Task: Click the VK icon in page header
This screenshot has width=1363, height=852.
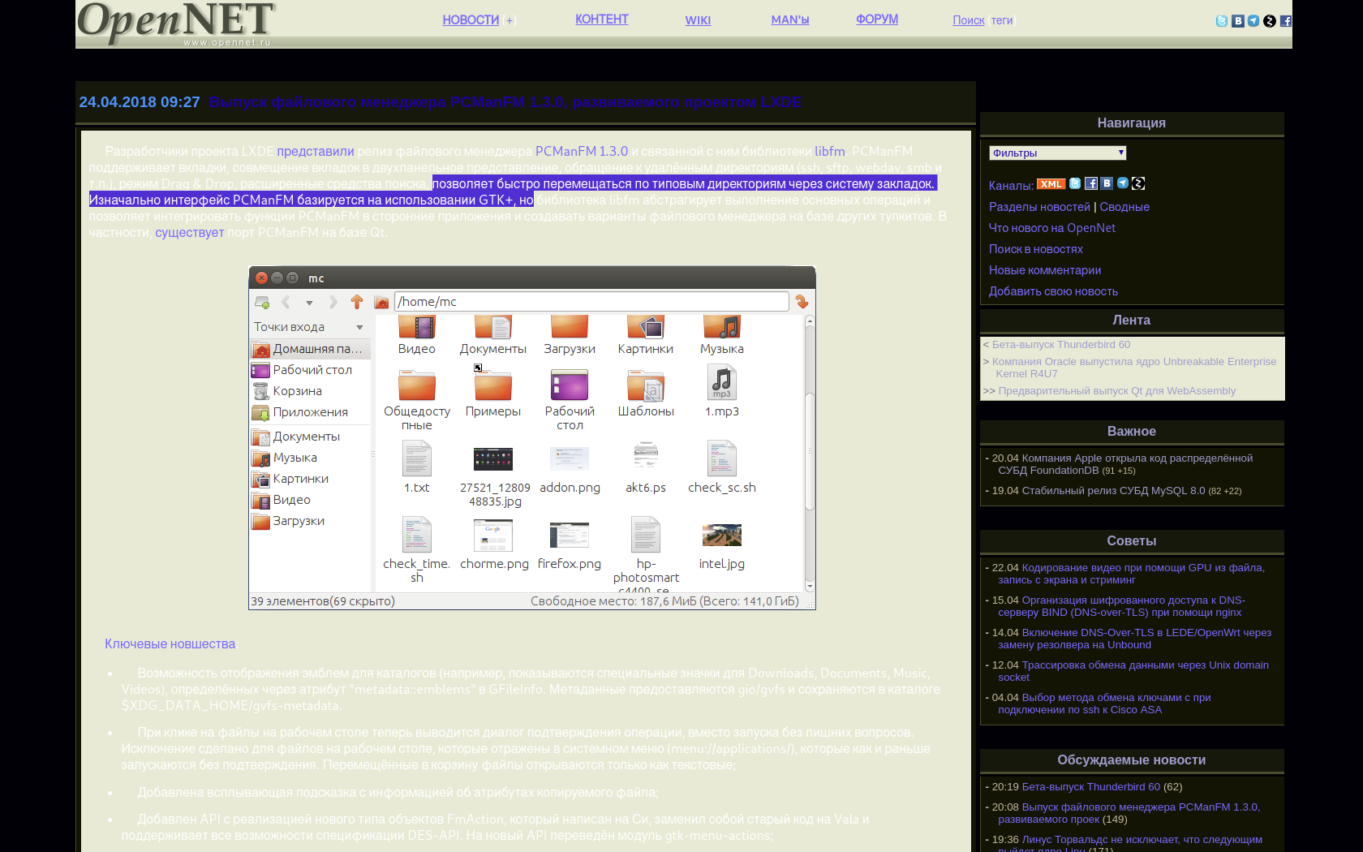Action: coord(1237,21)
